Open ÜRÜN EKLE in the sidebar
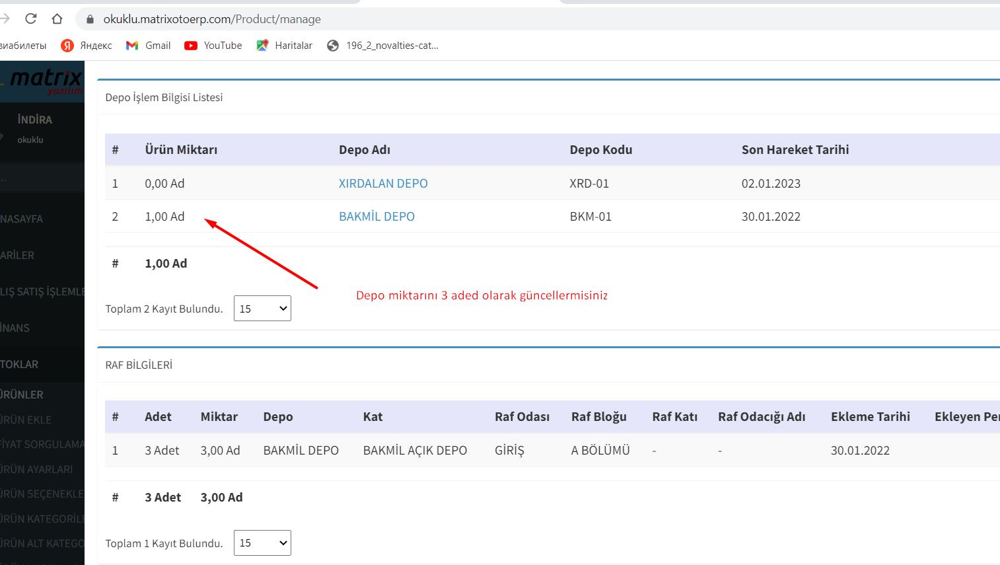Image resolution: width=1000 pixels, height=565 pixels. click(26, 420)
